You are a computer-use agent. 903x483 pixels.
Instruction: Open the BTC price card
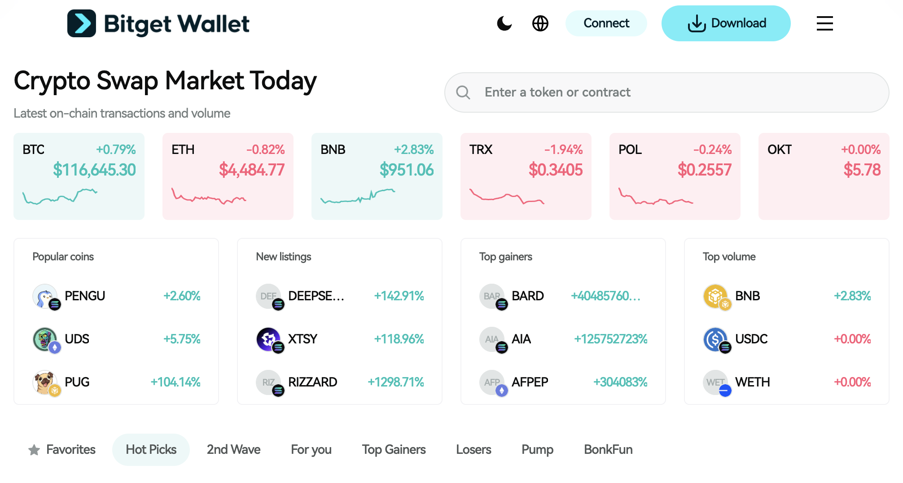(x=79, y=176)
